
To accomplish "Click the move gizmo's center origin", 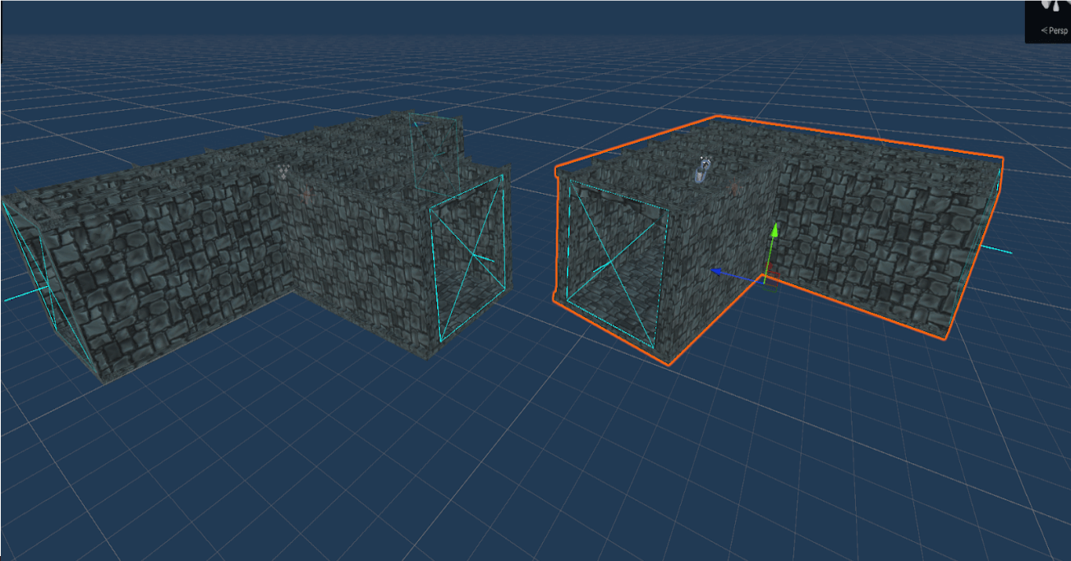I will [x=767, y=276].
